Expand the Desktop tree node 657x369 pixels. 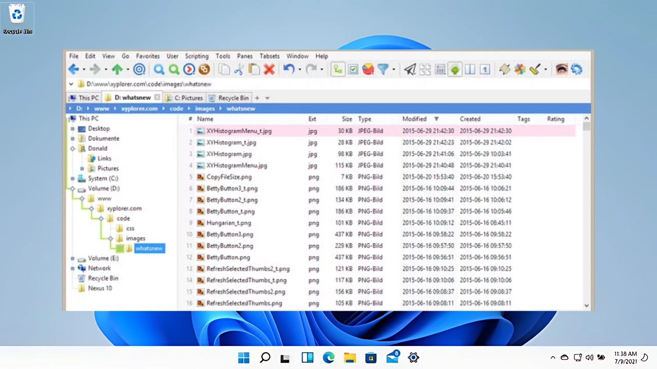pos(72,129)
